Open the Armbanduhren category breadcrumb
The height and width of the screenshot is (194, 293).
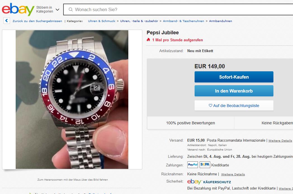220,21
